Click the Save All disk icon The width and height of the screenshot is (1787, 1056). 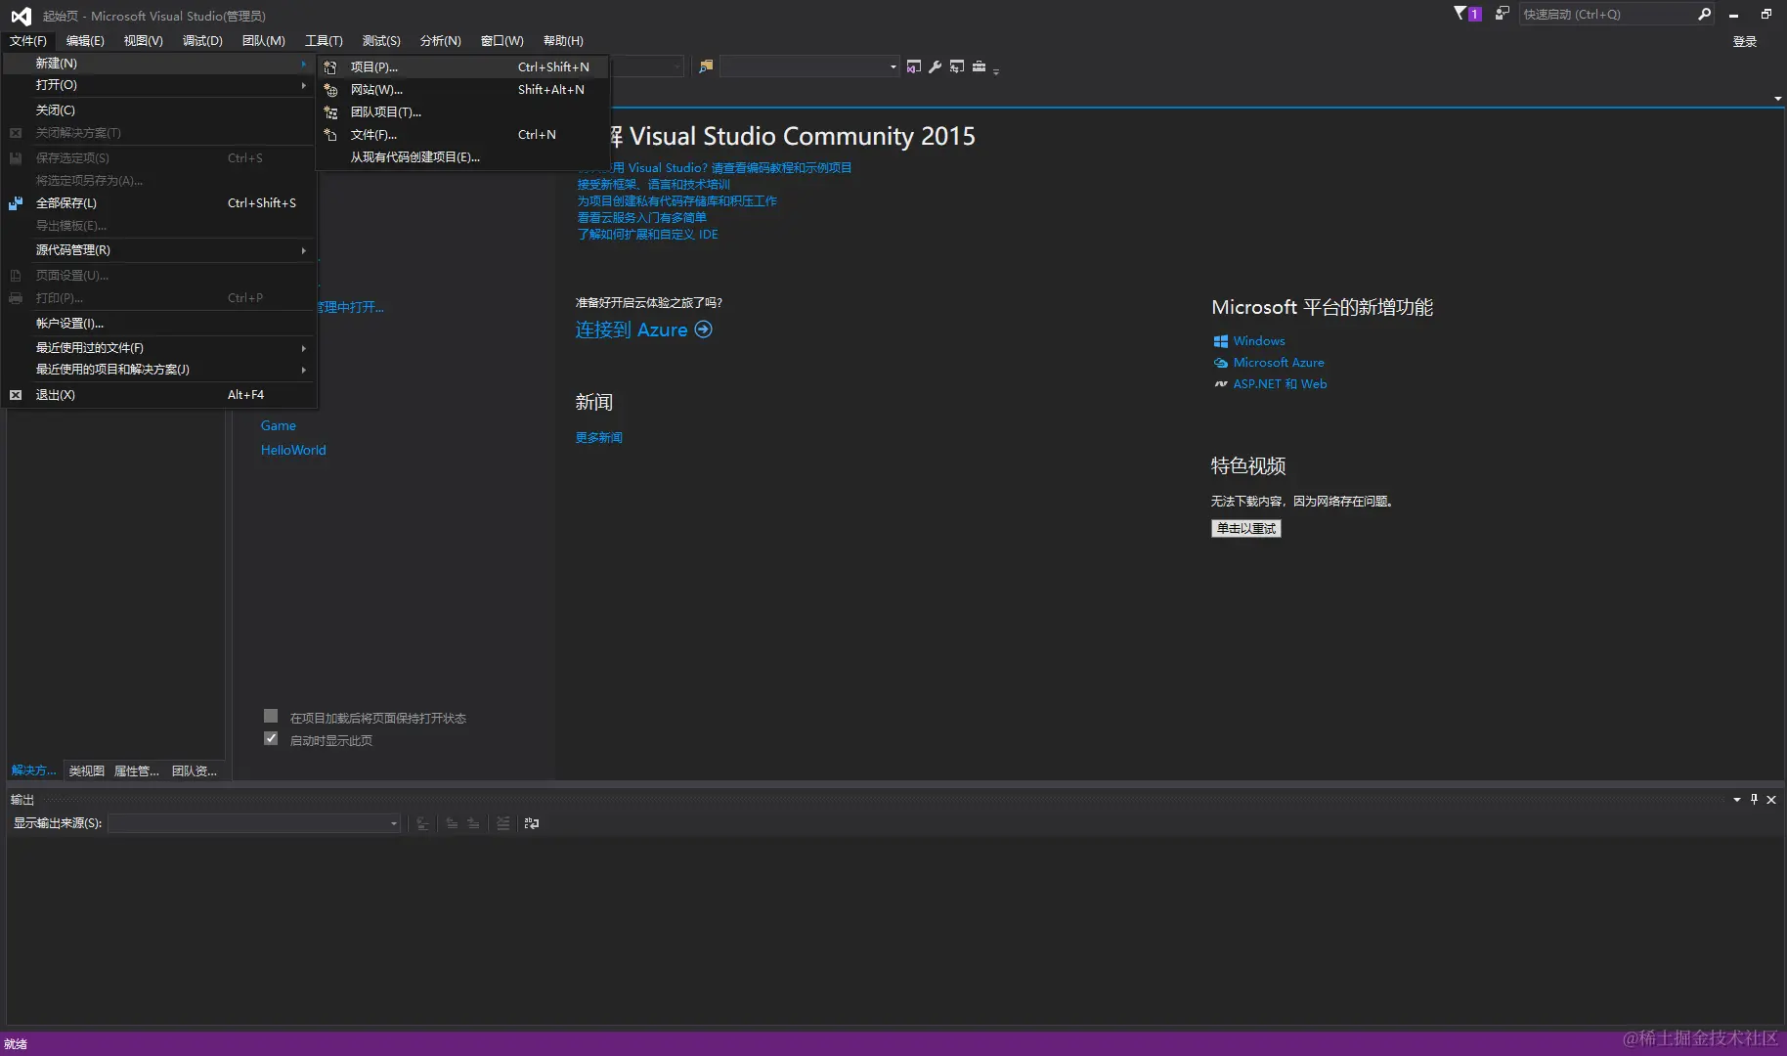(16, 203)
